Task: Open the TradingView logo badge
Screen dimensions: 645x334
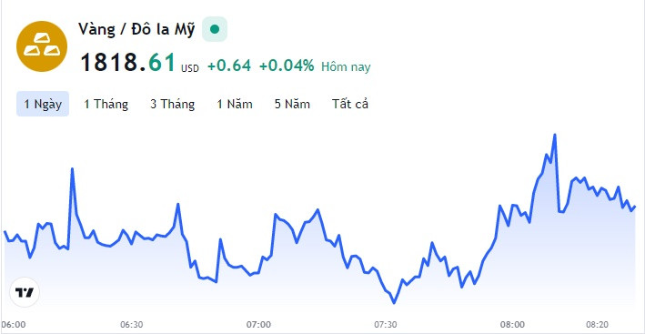Action: (25, 292)
